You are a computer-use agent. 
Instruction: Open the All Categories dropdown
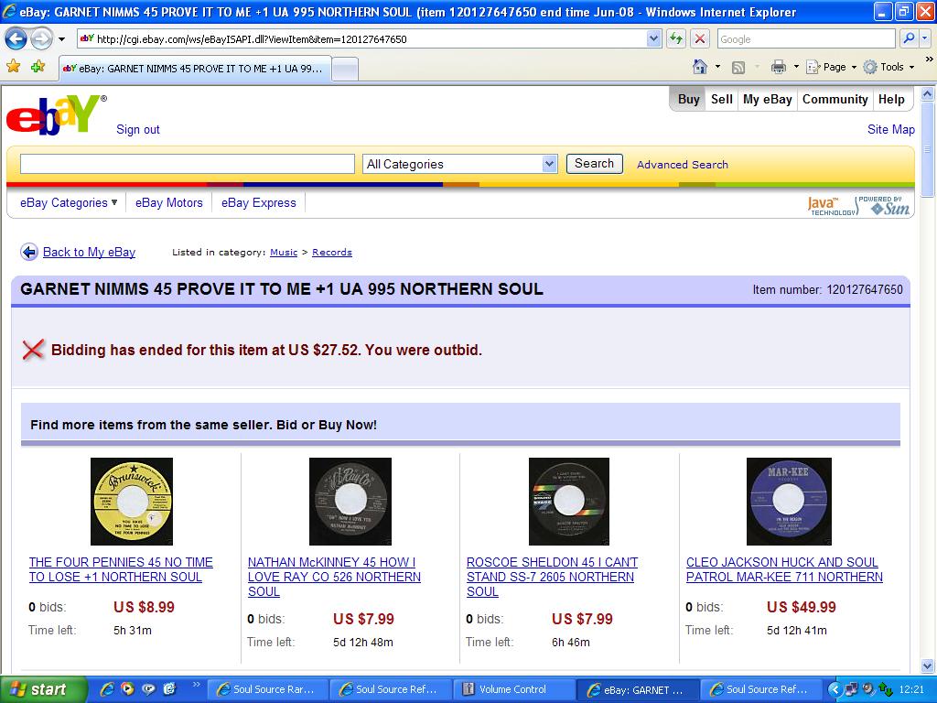(460, 164)
